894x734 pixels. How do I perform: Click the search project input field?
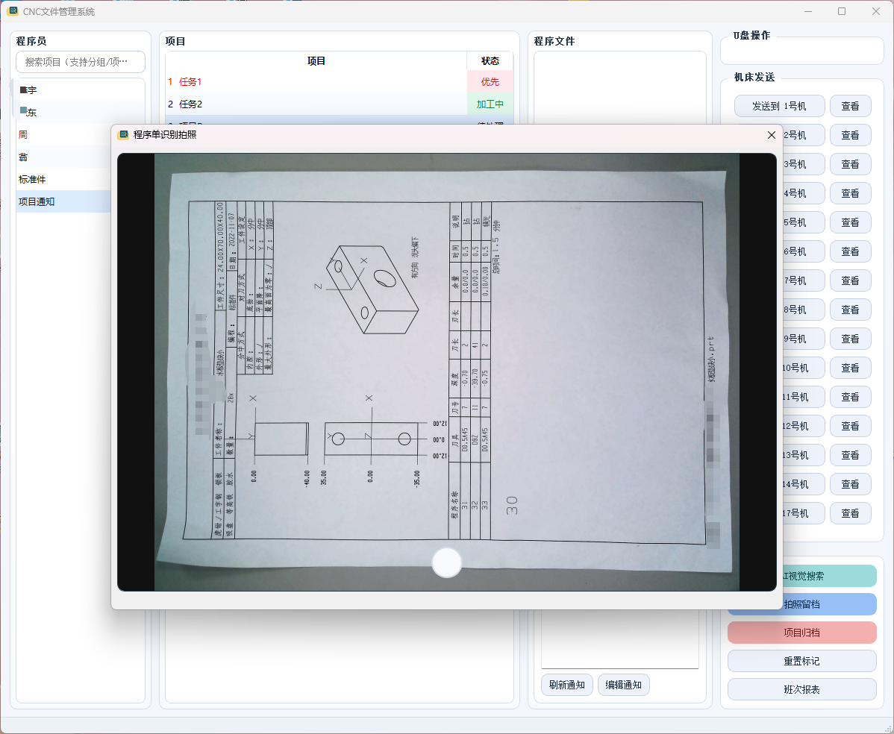tap(81, 62)
